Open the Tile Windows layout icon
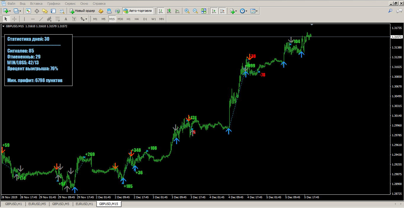Screen dimensions: 404x208 pos(204,11)
